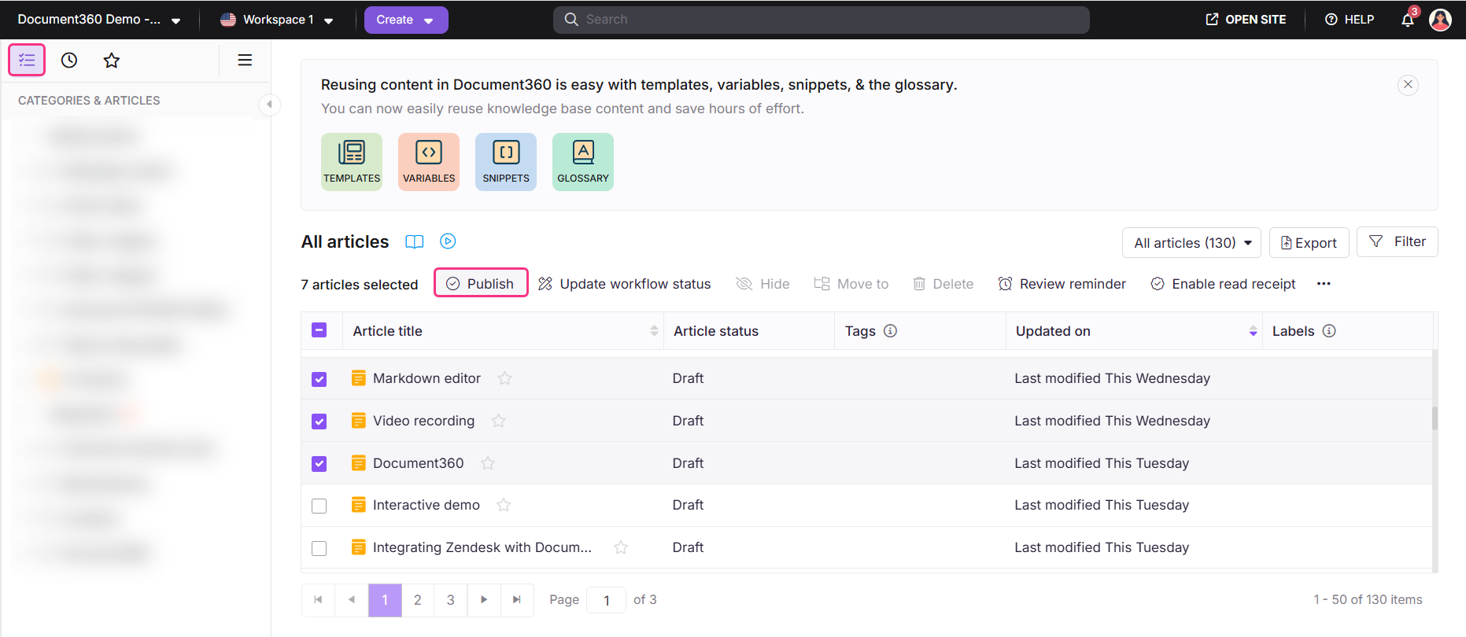Click the Review reminder action
This screenshot has height=637, width=1466.
[x=1062, y=284]
